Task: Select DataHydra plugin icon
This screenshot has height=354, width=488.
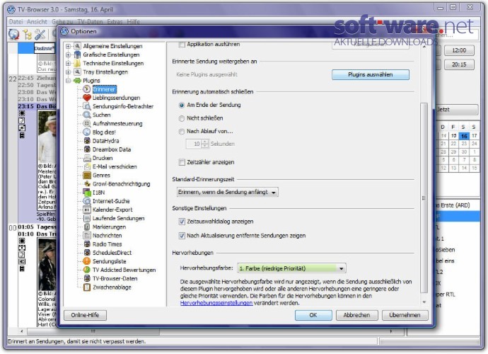Action: 87,141
